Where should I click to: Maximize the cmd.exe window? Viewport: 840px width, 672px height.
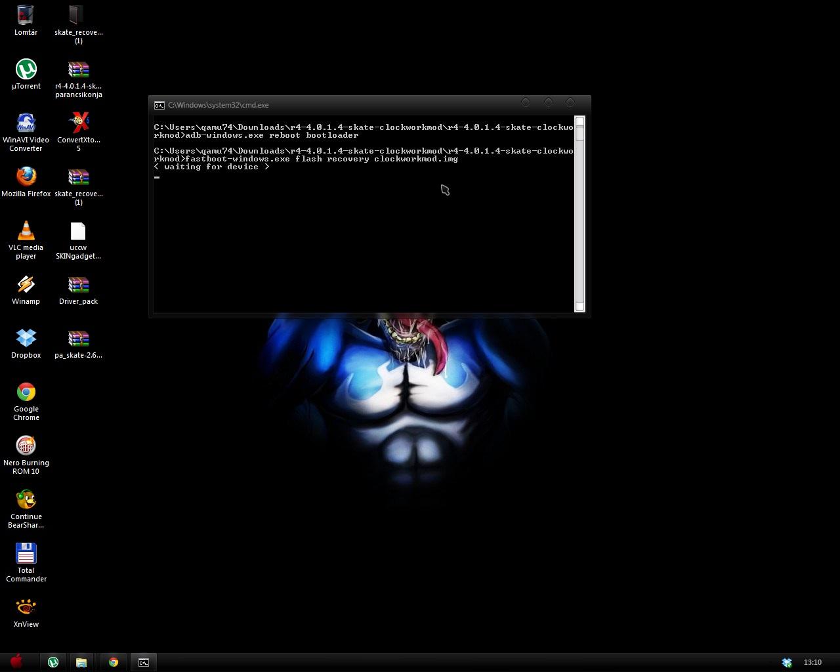[548, 102]
